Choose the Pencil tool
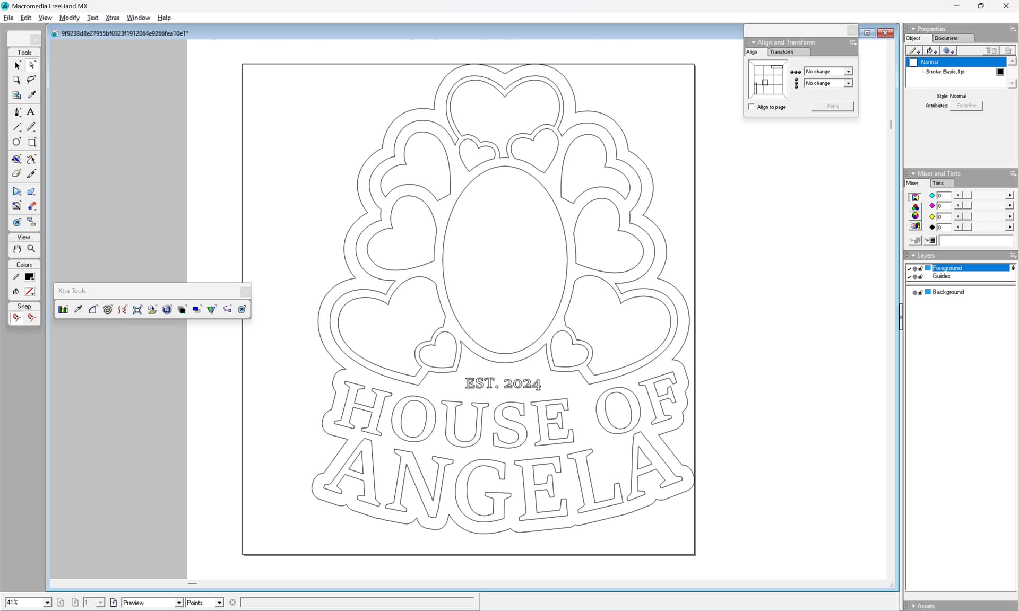 [x=32, y=127]
